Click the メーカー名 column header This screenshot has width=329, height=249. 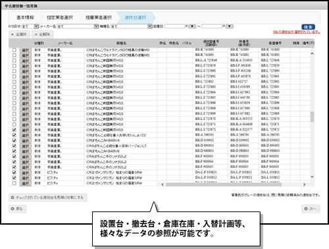point(65,43)
